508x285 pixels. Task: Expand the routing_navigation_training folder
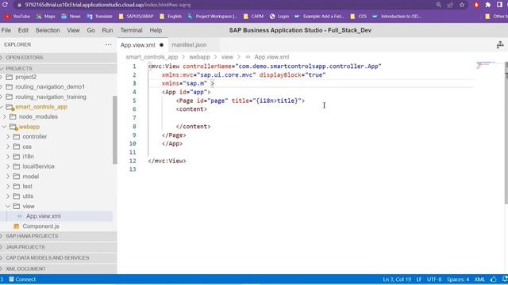click(x=51, y=97)
